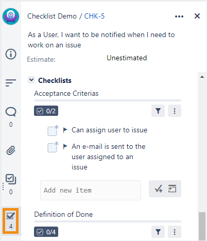Click the add item checkmark-plus icon
The height and width of the screenshot is (241, 207).
coord(159,188)
